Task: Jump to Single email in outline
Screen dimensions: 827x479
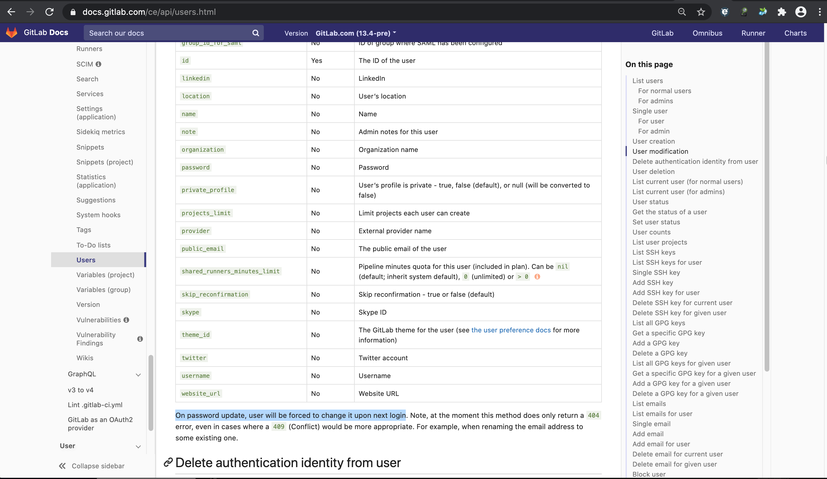Action: (651, 424)
